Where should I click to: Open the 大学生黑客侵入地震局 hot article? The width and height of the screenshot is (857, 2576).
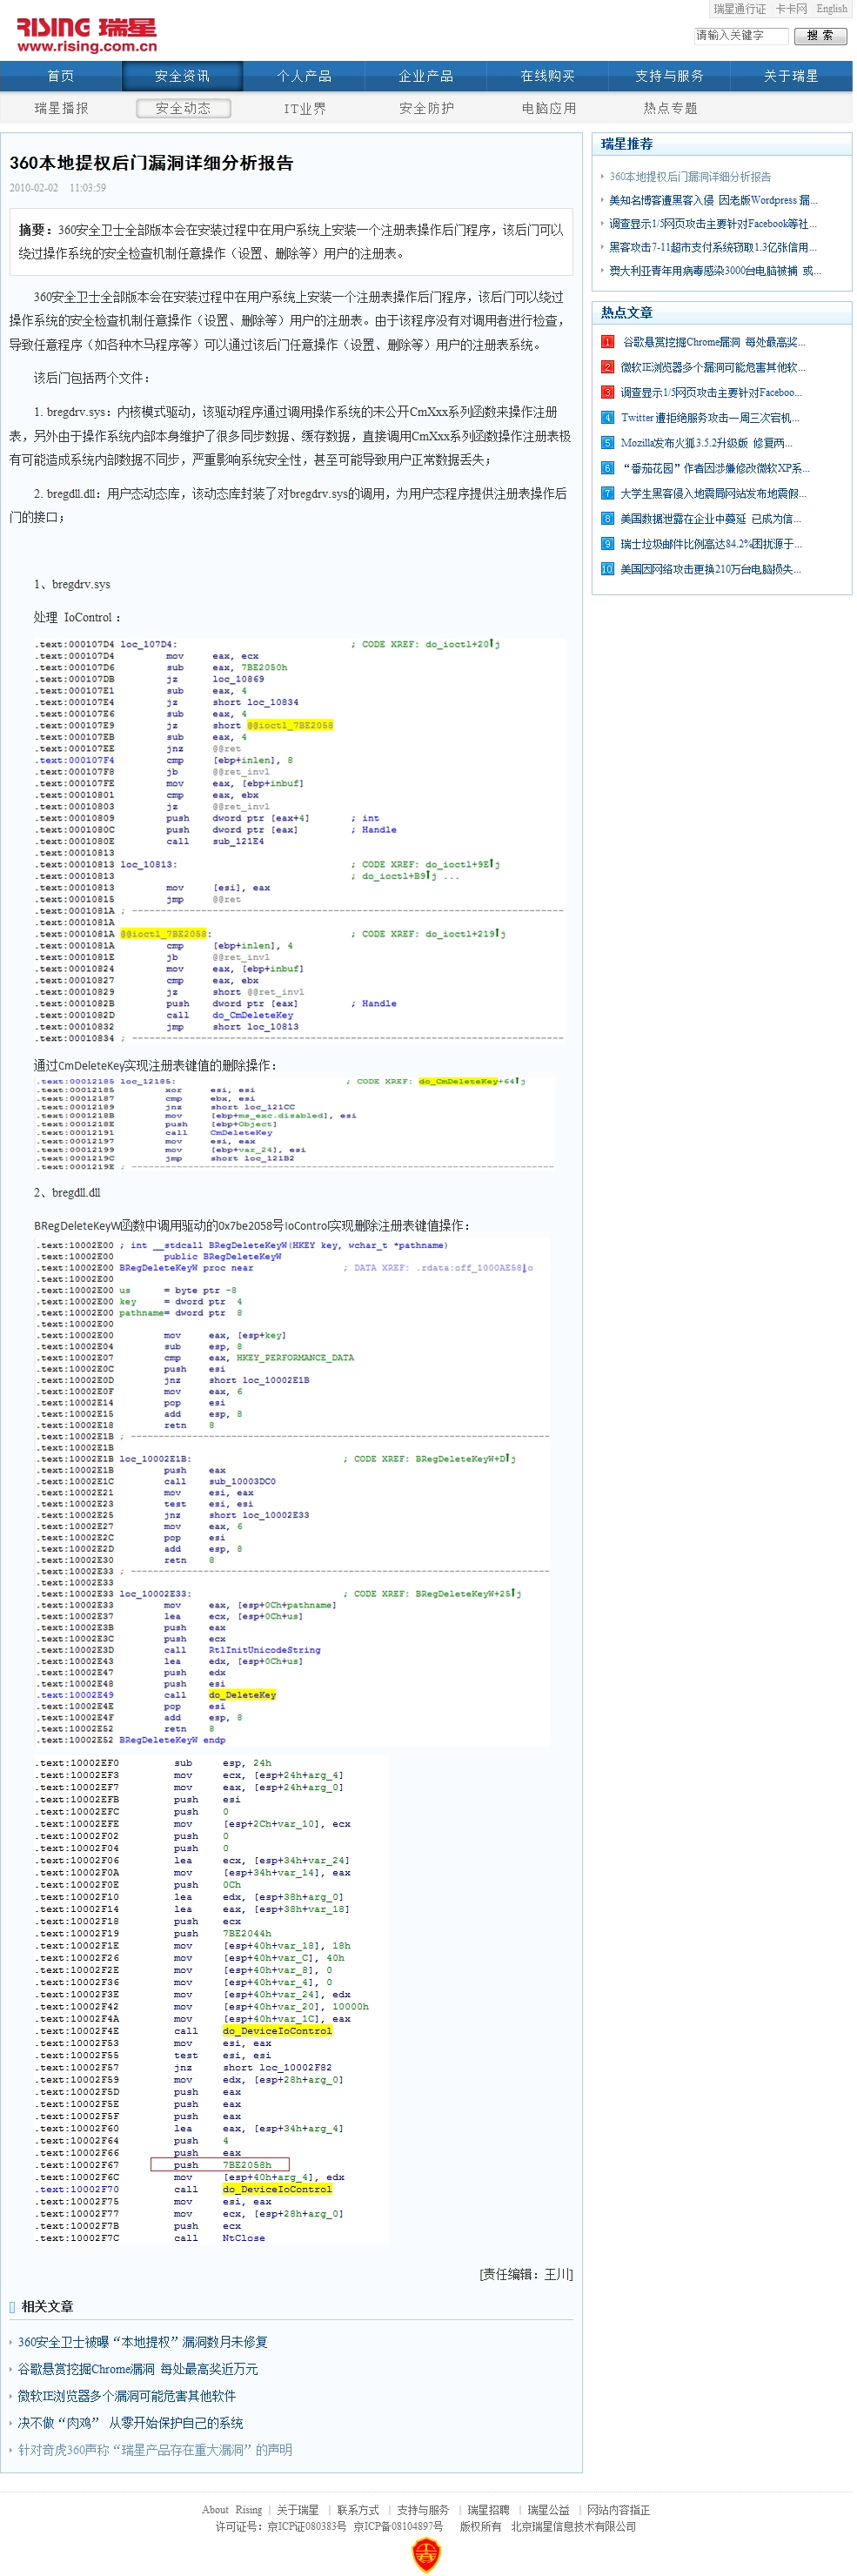[x=713, y=493]
